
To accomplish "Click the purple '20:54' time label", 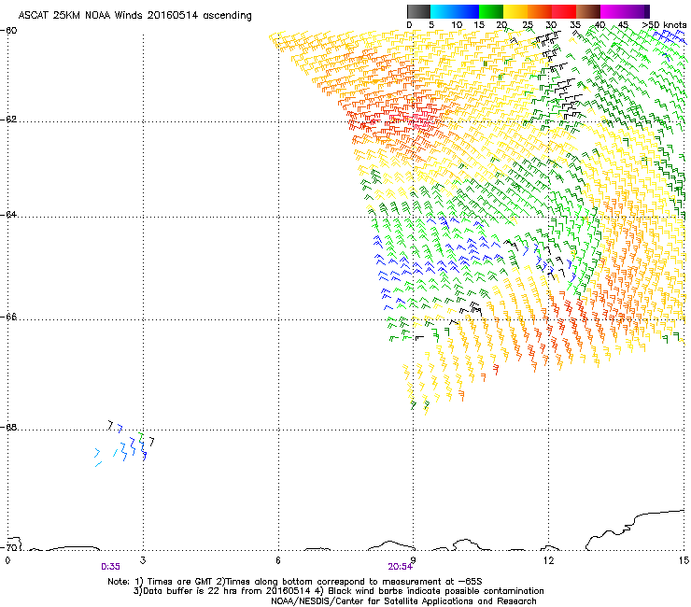I will 401,567.
